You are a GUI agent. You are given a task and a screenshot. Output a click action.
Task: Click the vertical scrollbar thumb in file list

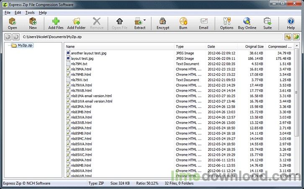(296, 92)
